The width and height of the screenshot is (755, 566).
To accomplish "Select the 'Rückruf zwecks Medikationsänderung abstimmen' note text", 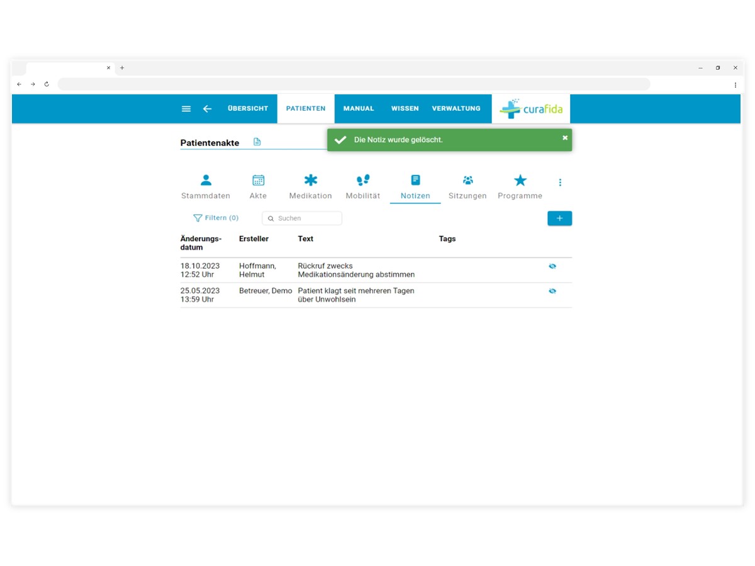I will [x=356, y=270].
